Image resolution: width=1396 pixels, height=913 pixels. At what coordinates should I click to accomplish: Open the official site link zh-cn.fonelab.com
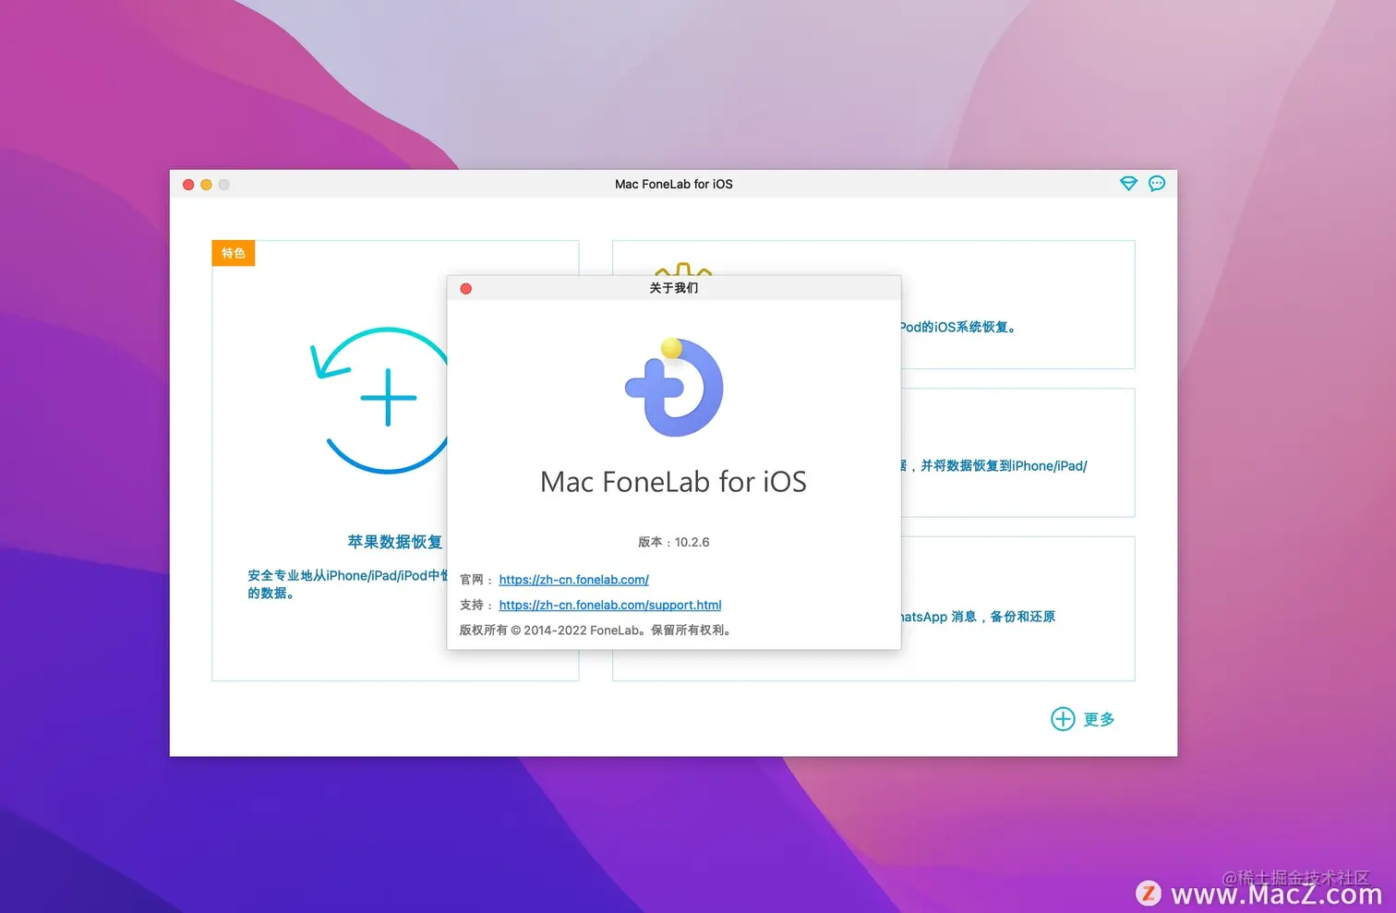(573, 580)
